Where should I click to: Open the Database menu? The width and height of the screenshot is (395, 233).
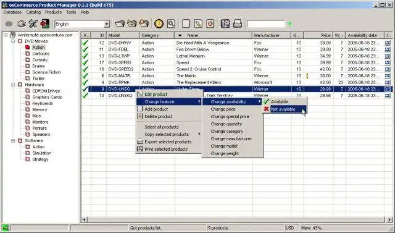click(x=12, y=12)
